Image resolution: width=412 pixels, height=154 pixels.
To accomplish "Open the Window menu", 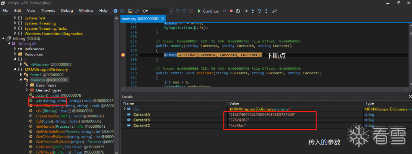I will point(86,11).
